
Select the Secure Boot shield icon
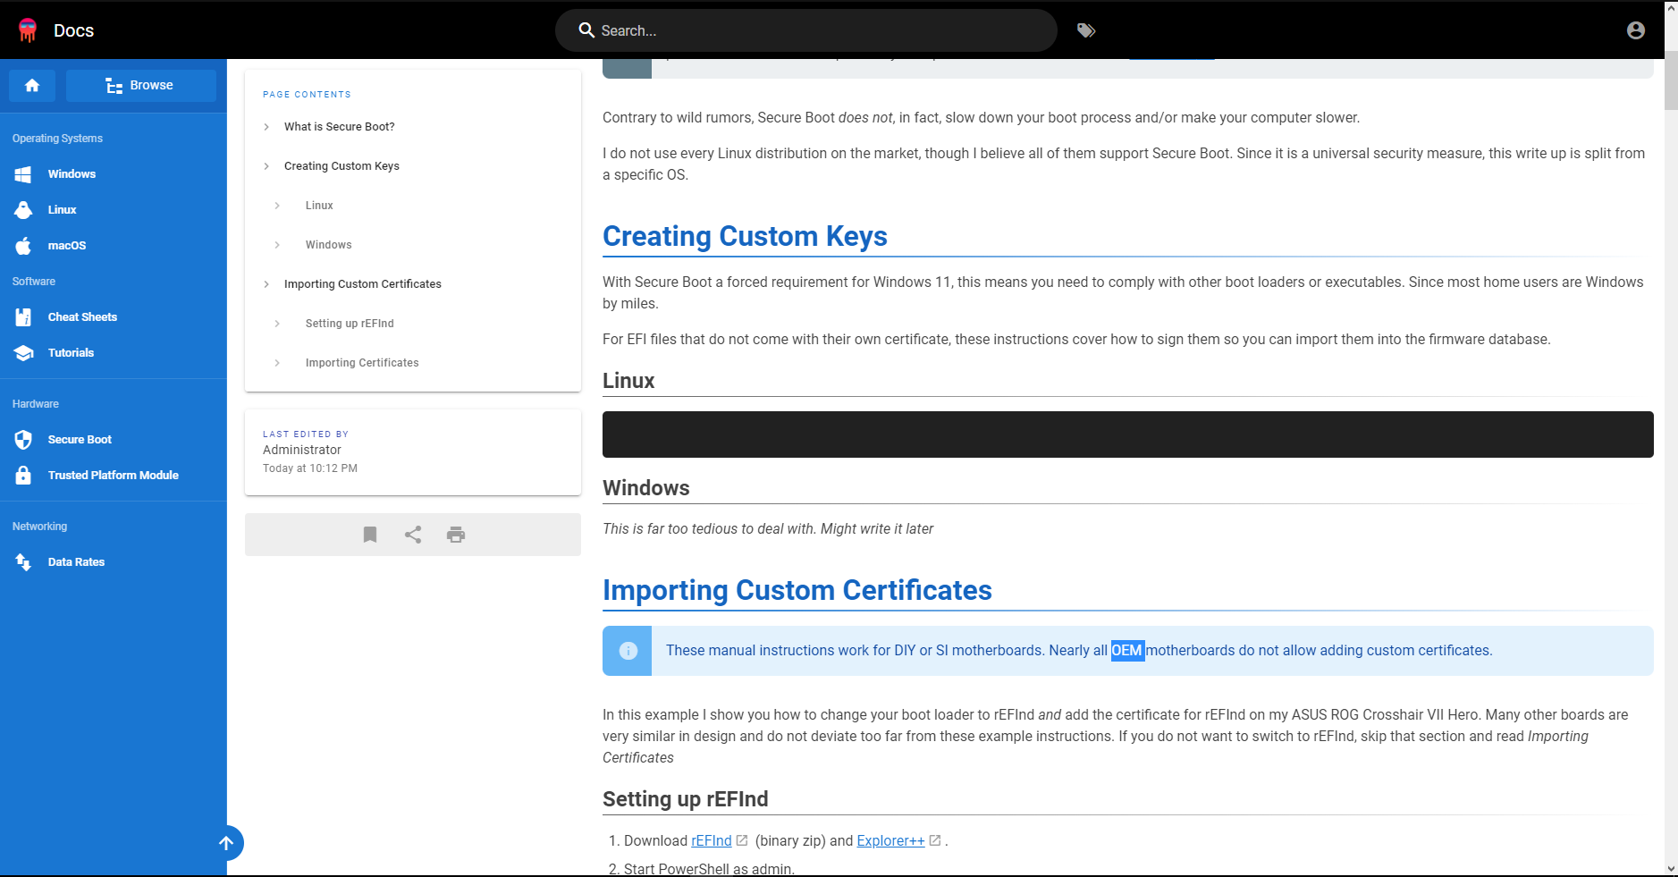coord(22,439)
